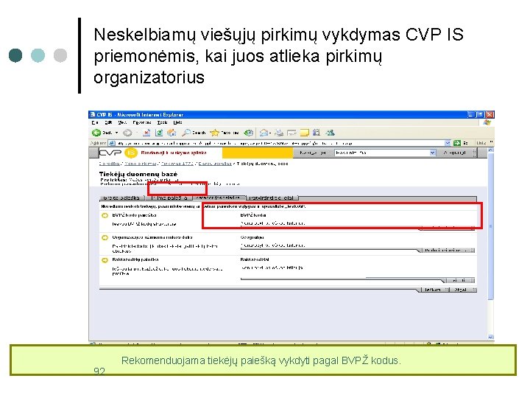Screen dimensions: 530x398
Task: Click arrow icon beside Organizacijos search row
Action: coord(105,238)
